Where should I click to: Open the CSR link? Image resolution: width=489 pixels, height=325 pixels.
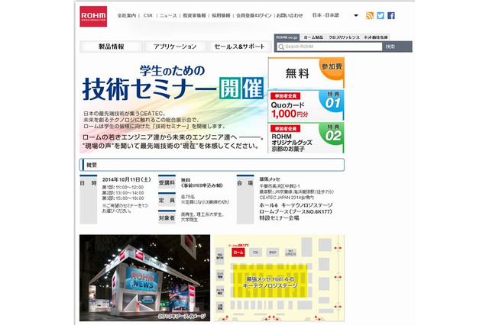[147, 15]
